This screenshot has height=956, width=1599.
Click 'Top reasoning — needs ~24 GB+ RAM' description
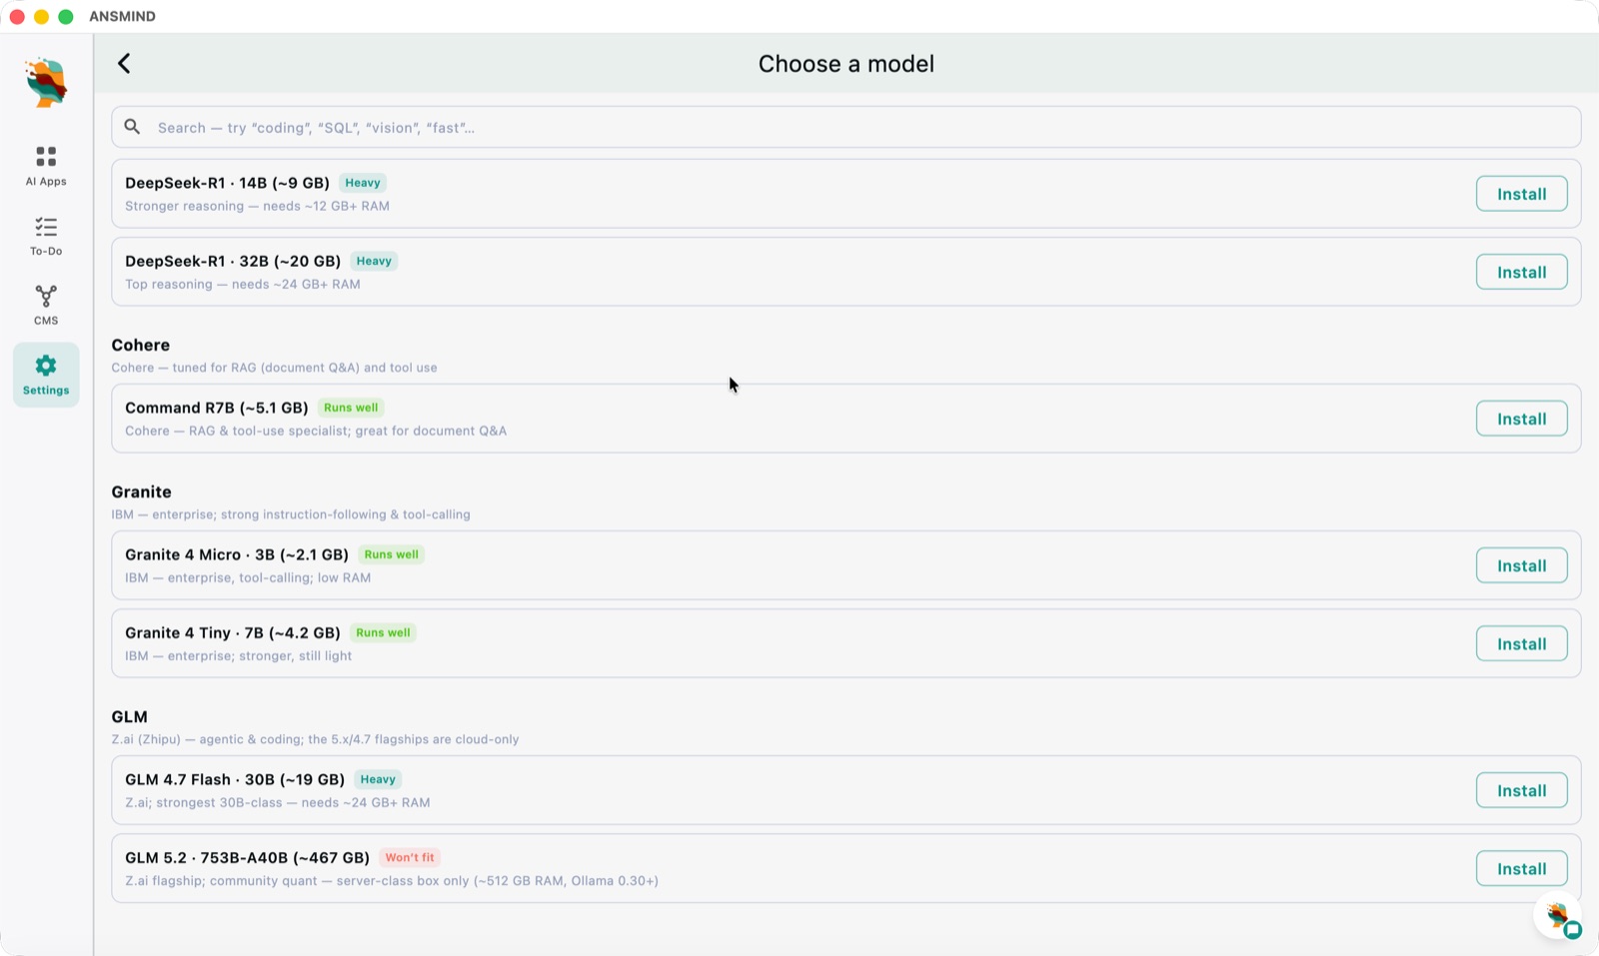(243, 284)
